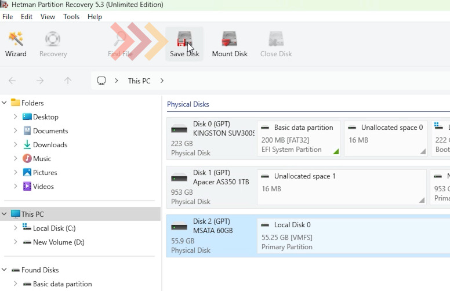Screen dimensions: 450x291
Task: Open the View menu
Action: point(48,17)
